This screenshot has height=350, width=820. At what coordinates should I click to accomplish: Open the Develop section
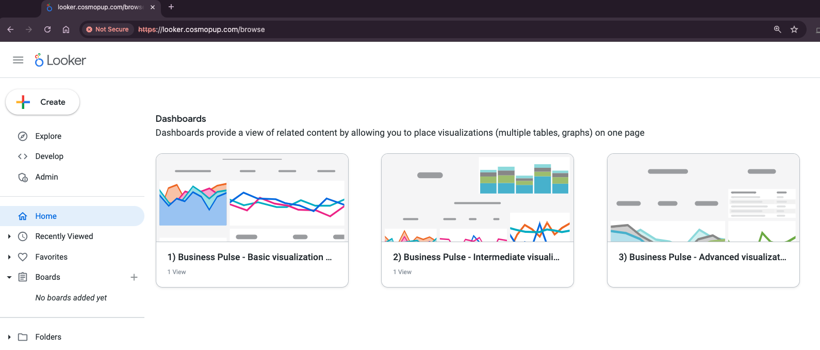point(49,156)
